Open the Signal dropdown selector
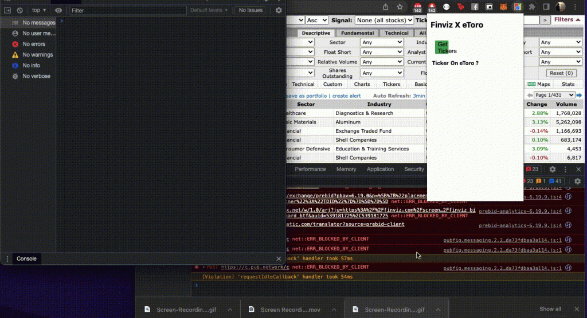587x318 pixels. [383, 20]
